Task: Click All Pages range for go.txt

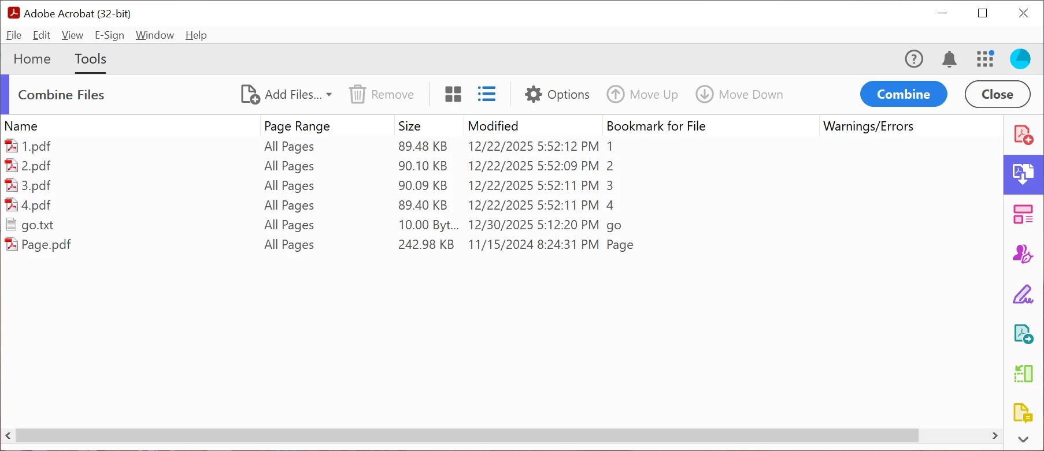Action: tap(289, 225)
